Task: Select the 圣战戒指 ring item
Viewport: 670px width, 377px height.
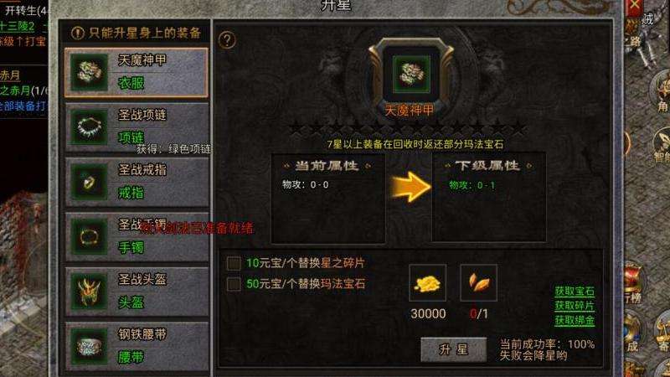Action: click(x=137, y=182)
